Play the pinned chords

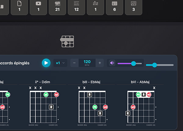46,63
